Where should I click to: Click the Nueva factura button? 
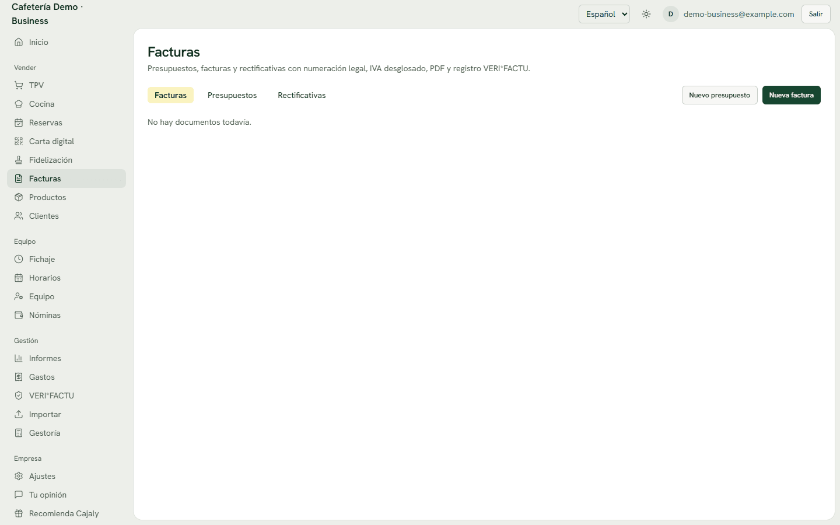(x=792, y=95)
